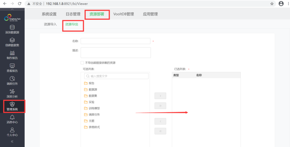Click the add-selected single right arrow button
The image size is (290, 147).
click(160, 96)
